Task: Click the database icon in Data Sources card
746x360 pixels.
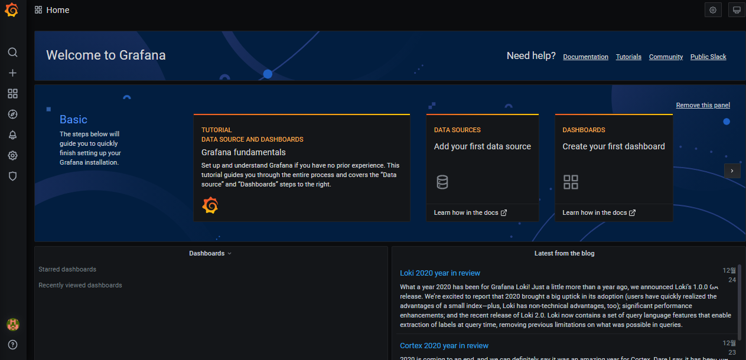Action: (x=442, y=182)
